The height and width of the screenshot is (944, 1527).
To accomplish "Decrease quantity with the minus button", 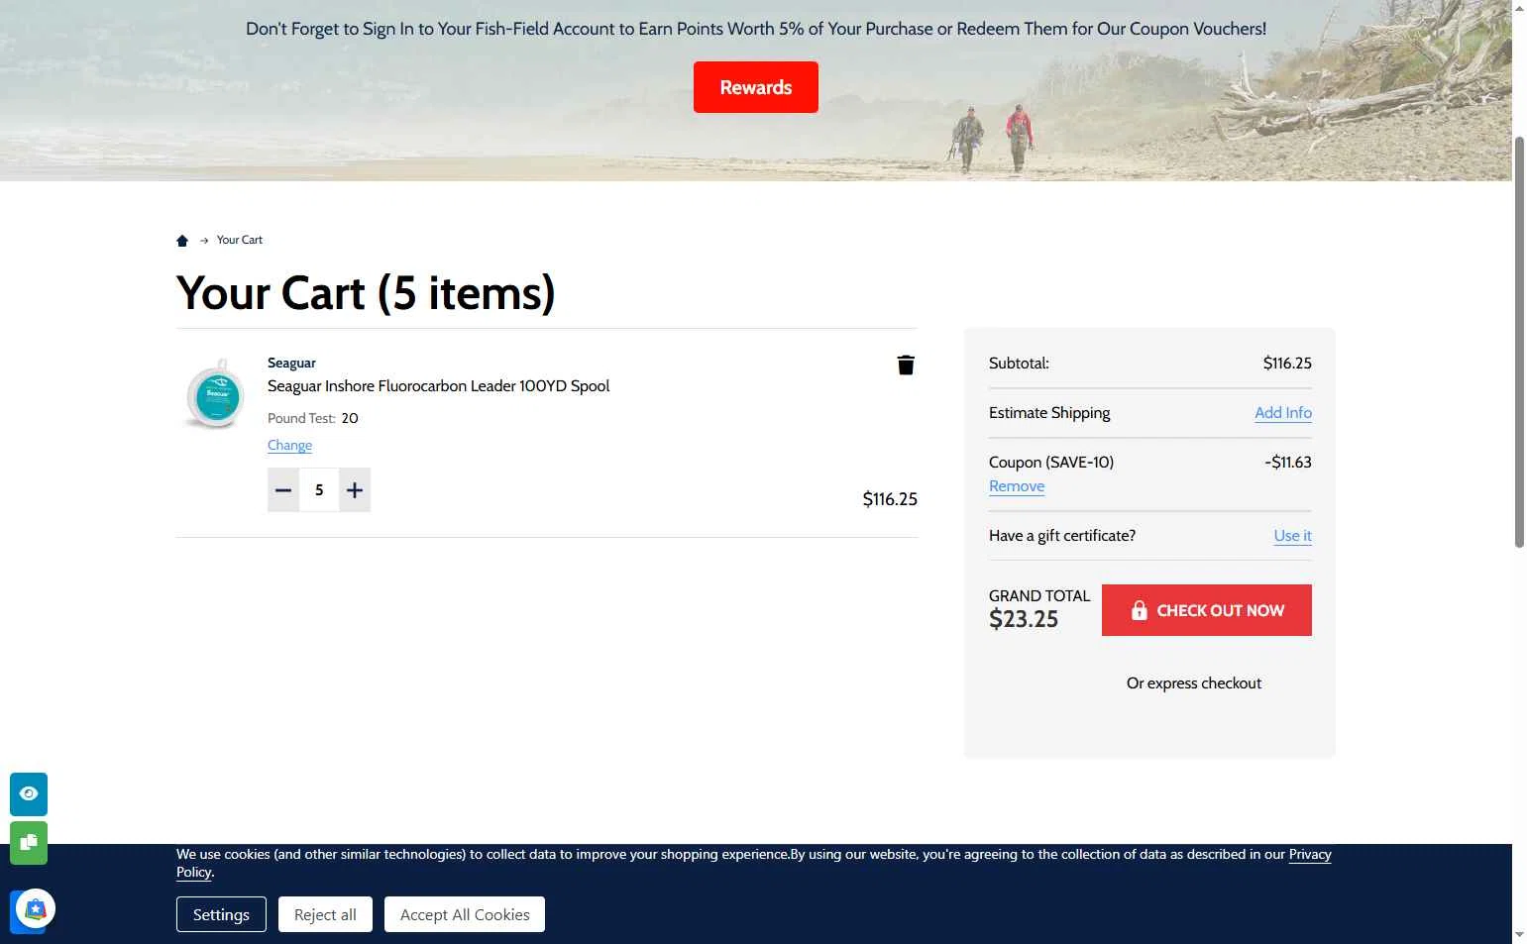I will 283,490.
